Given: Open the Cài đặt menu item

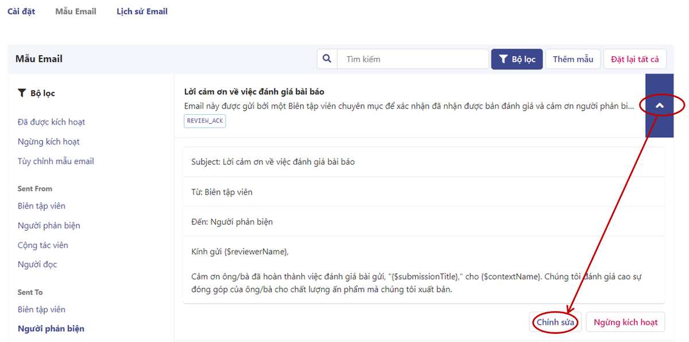Looking at the screenshot, I should 21,11.
